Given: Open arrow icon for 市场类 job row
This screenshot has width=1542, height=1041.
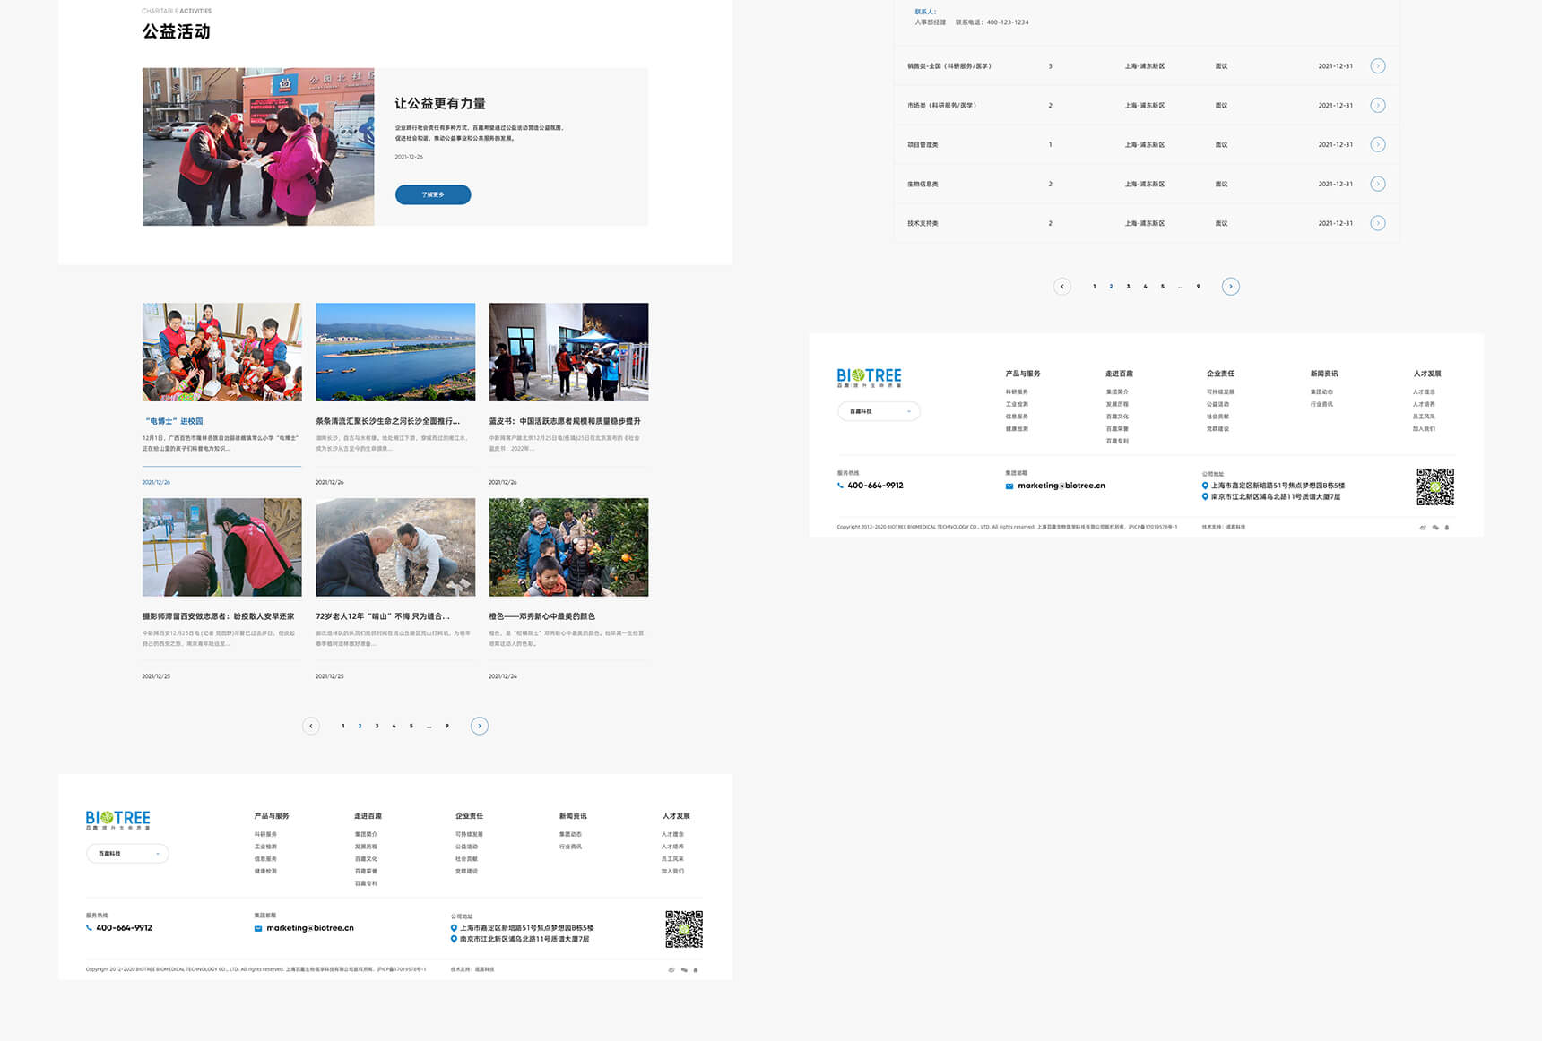Looking at the screenshot, I should click(x=1378, y=106).
